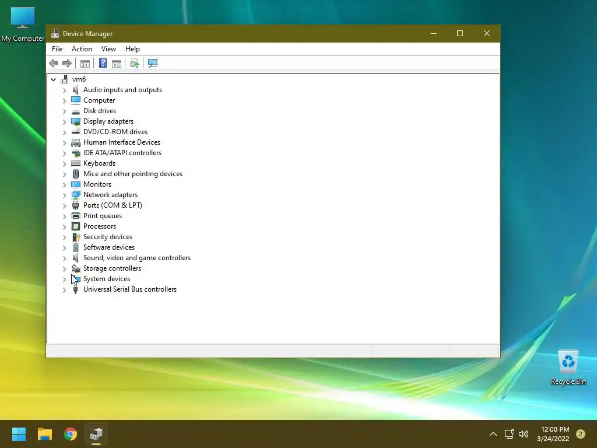Image resolution: width=597 pixels, height=448 pixels.
Task: Open the View menu
Action: click(108, 49)
